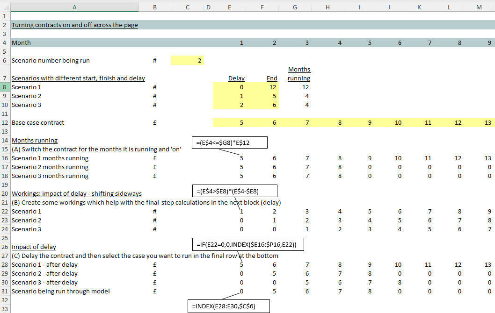
Task: Click the title cell 'Turning contracts on and off'
Action: coord(74,25)
